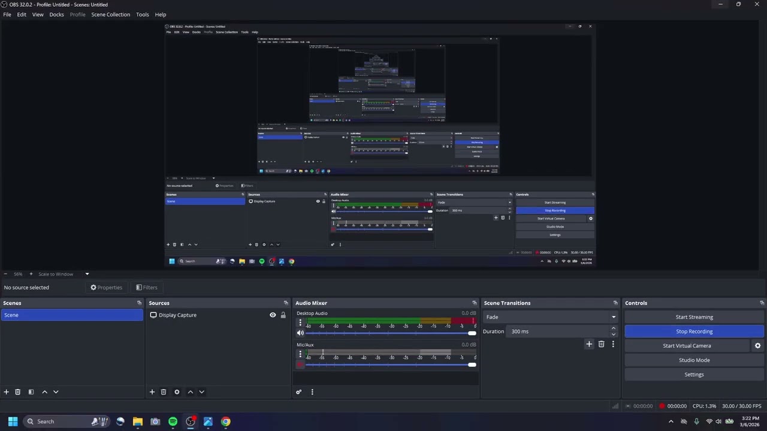Remove the selected transition trash icon
The height and width of the screenshot is (431, 767).
point(601,344)
